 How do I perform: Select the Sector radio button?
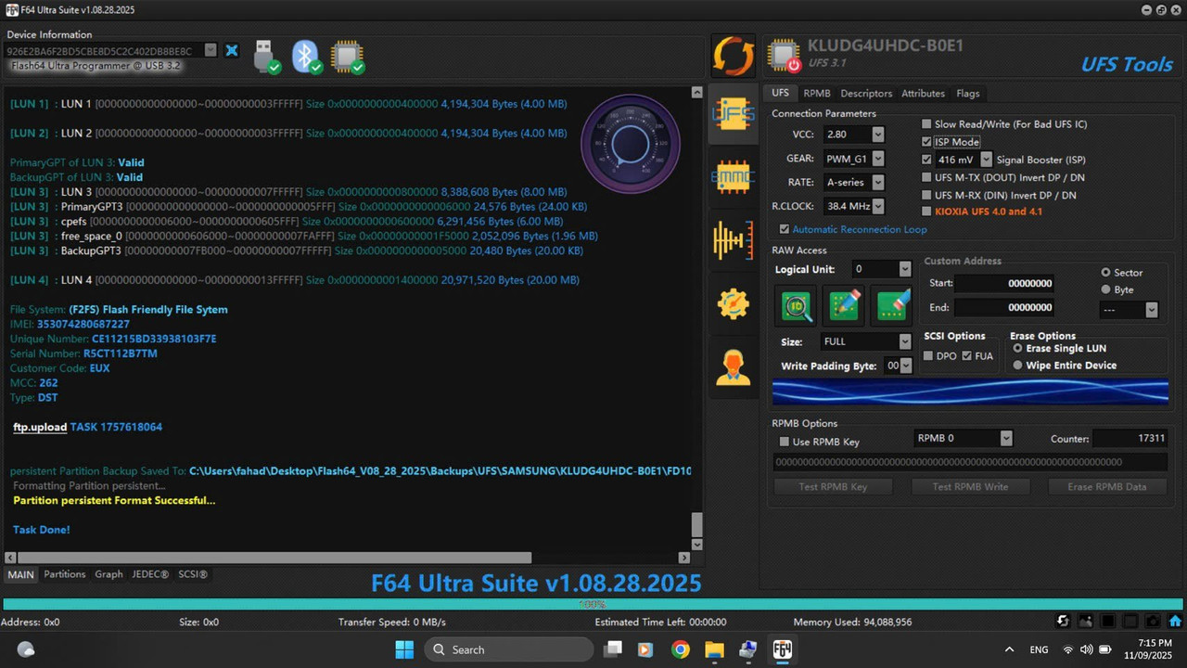(1105, 273)
